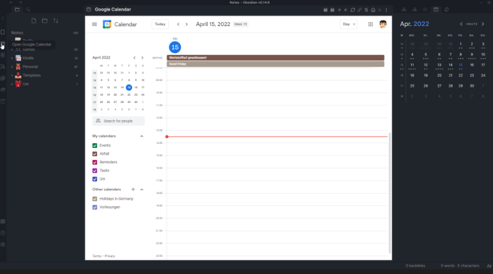
Task: Open Obsidian settings gear icon
Action: click(3, 244)
